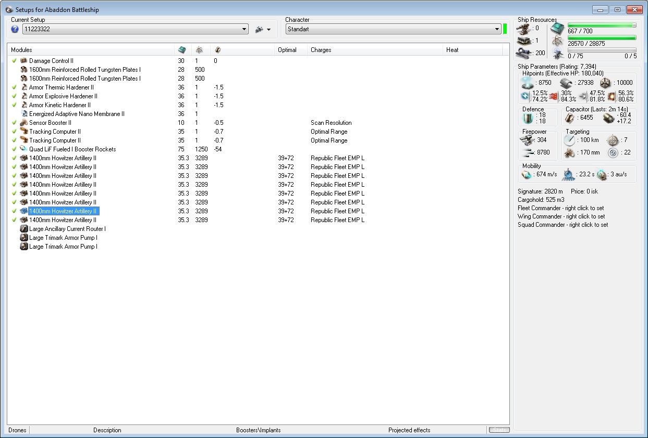Screen dimensions: 648x438
Task: Click the shield hitpoints icon showing 8750
Action: click(529, 83)
